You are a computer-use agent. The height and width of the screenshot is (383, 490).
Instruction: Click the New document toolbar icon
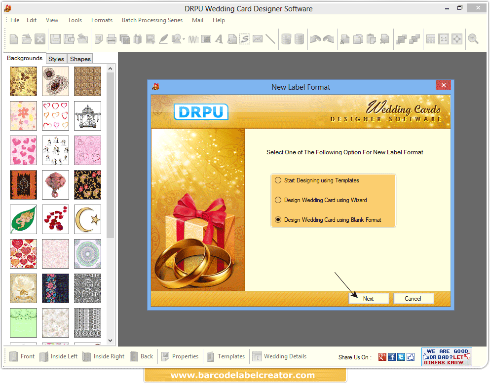click(14, 39)
